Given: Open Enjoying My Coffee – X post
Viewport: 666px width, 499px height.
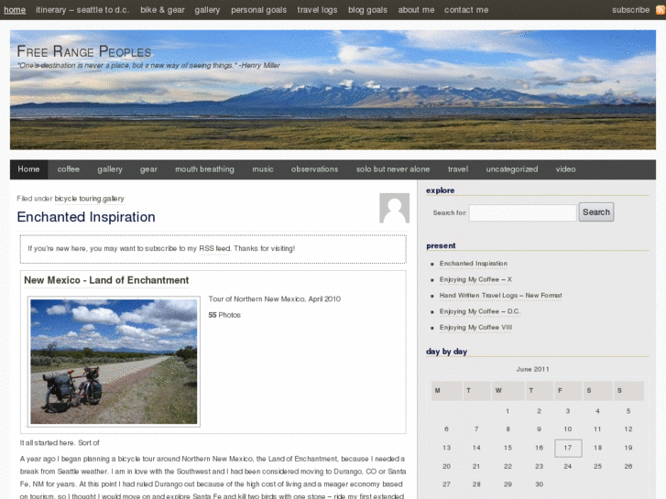Looking at the screenshot, I should pos(475,279).
